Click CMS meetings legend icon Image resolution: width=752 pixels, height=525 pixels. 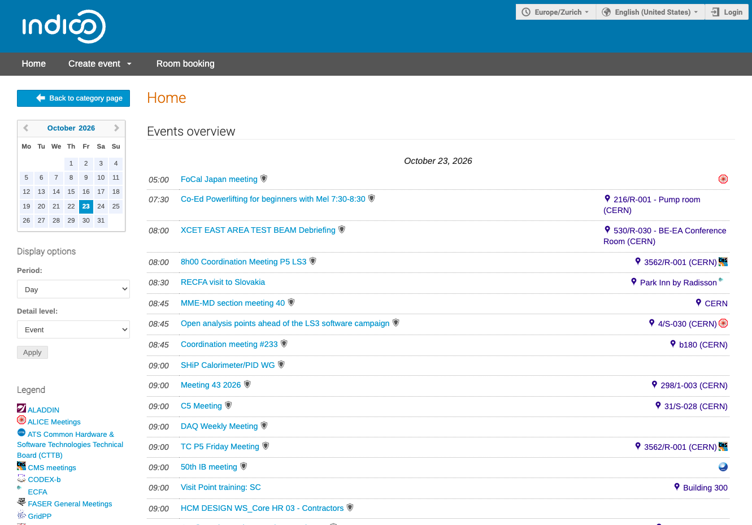[x=21, y=466]
